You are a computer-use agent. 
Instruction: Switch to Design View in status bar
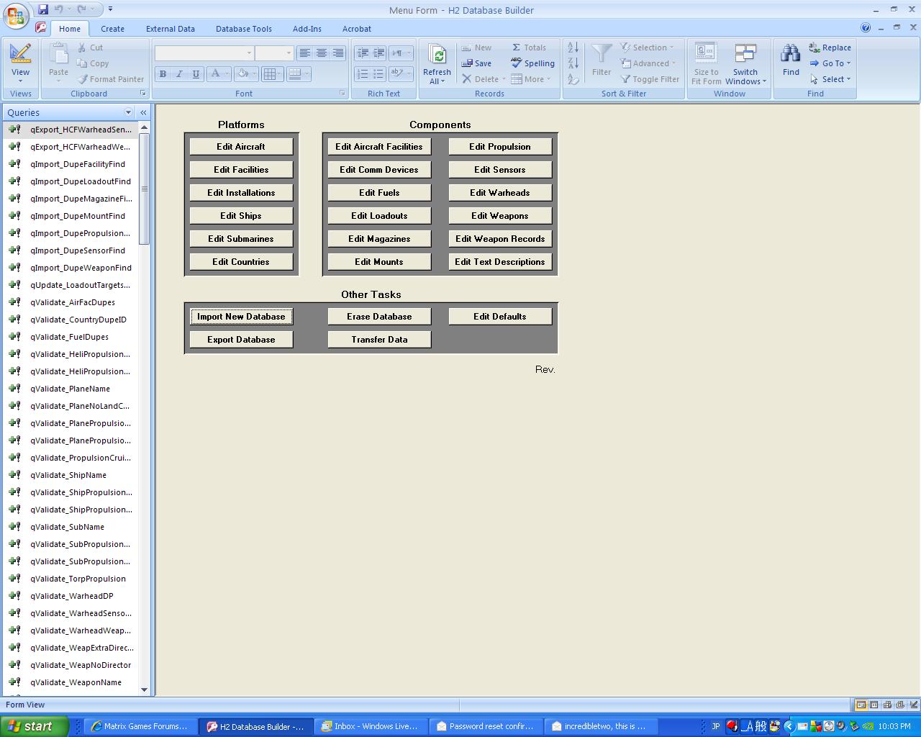[913, 705]
